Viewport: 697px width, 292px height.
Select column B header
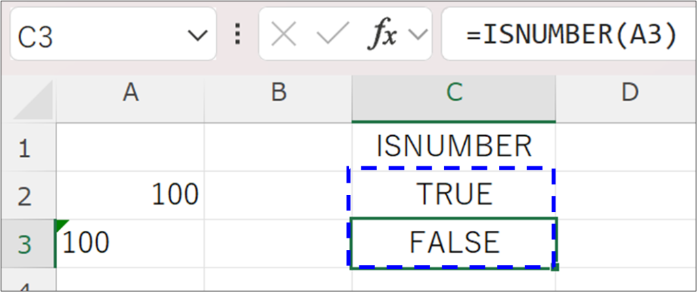click(x=278, y=93)
